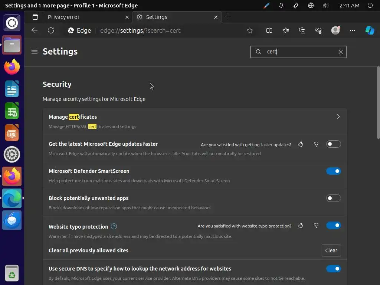This screenshot has height=285, width=380.
Task: Toggle Microsoft Defender SmartScreen switch
Action: pyautogui.click(x=333, y=171)
